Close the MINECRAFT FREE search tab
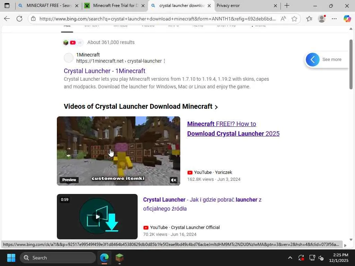The width and height of the screenshot is (355, 266). coord(77,6)
